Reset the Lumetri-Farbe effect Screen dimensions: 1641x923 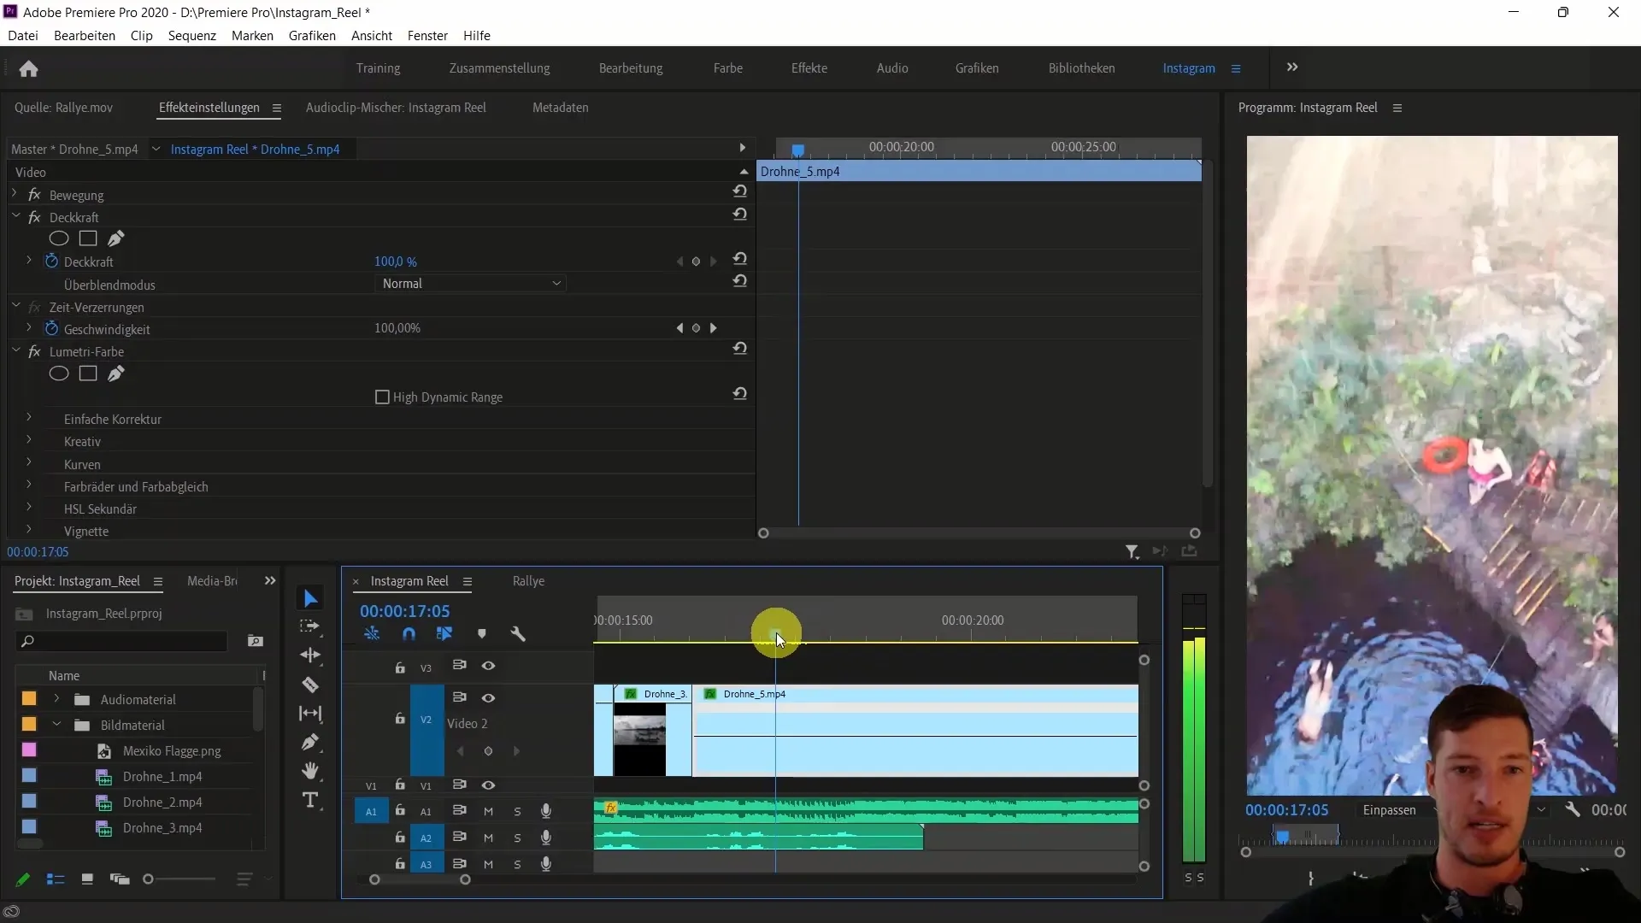740,349
